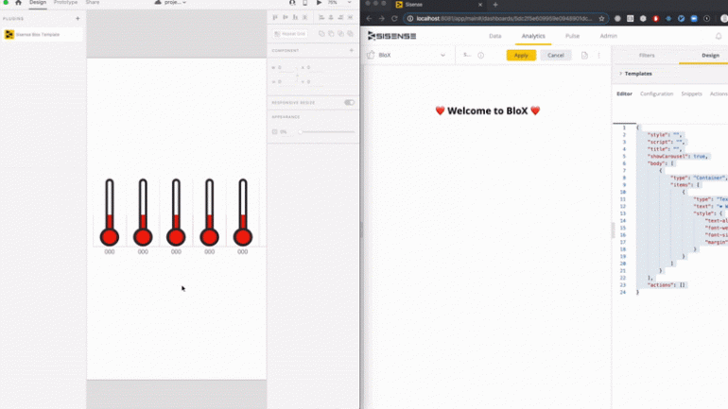The image size is (728, 409).
Task: Open the Sisense notifications bell
Action: point(718,36)
